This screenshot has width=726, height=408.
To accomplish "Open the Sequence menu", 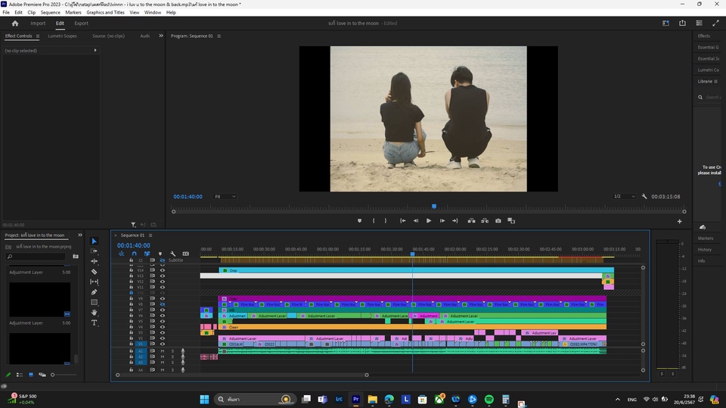I will pos(51,13).
